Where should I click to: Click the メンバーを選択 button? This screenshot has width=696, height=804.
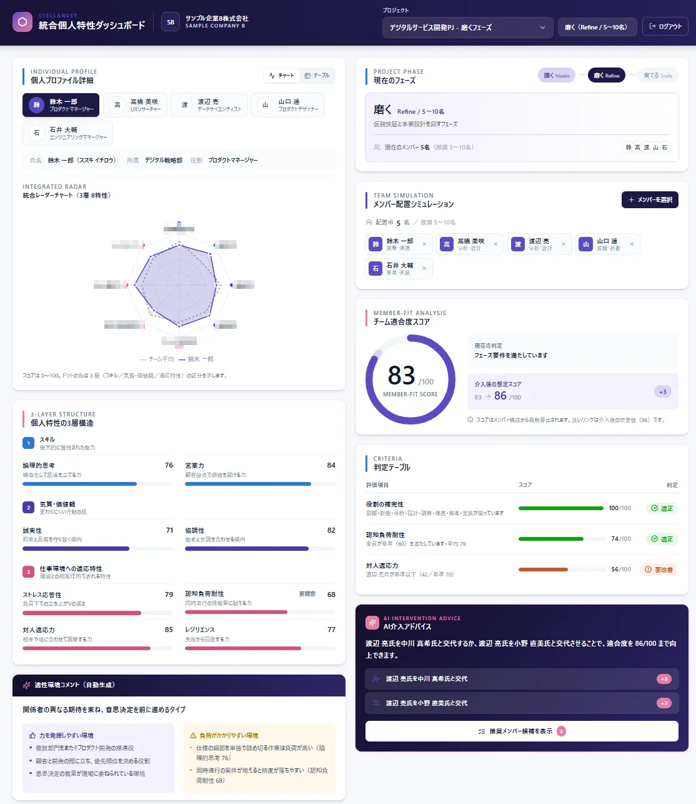click(x=650, y=200)
